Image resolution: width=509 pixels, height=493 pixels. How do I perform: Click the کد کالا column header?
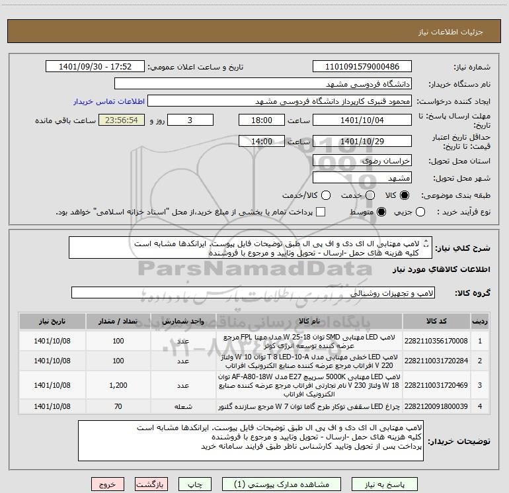tap(436, 322)
